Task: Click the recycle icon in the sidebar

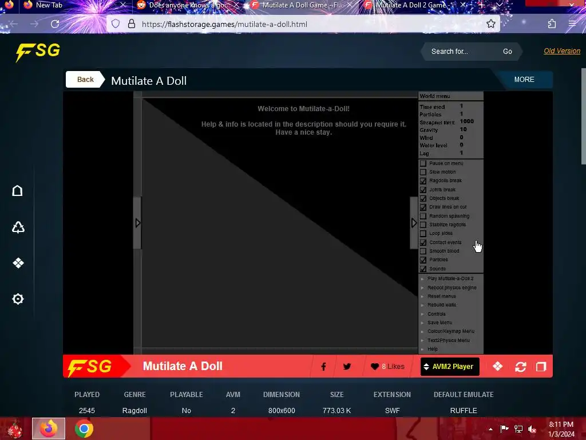Action: [x=18, y=227]
